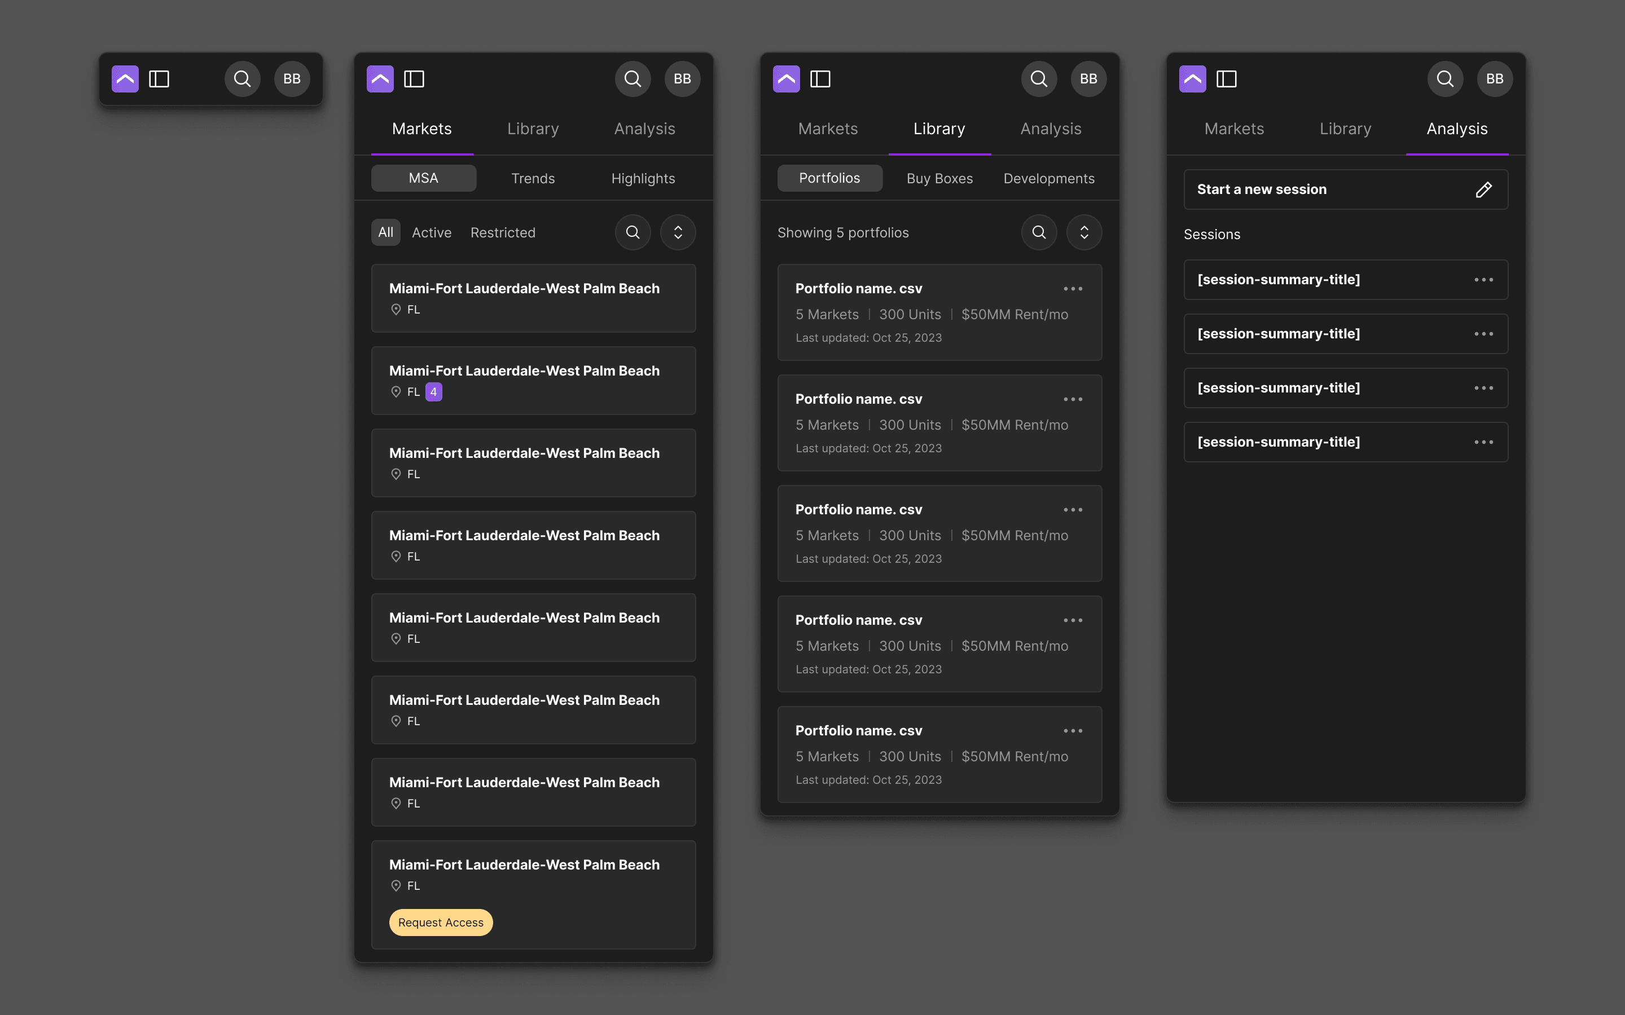Open the three-dot menu on the last session row

[x=1484, y=443]
